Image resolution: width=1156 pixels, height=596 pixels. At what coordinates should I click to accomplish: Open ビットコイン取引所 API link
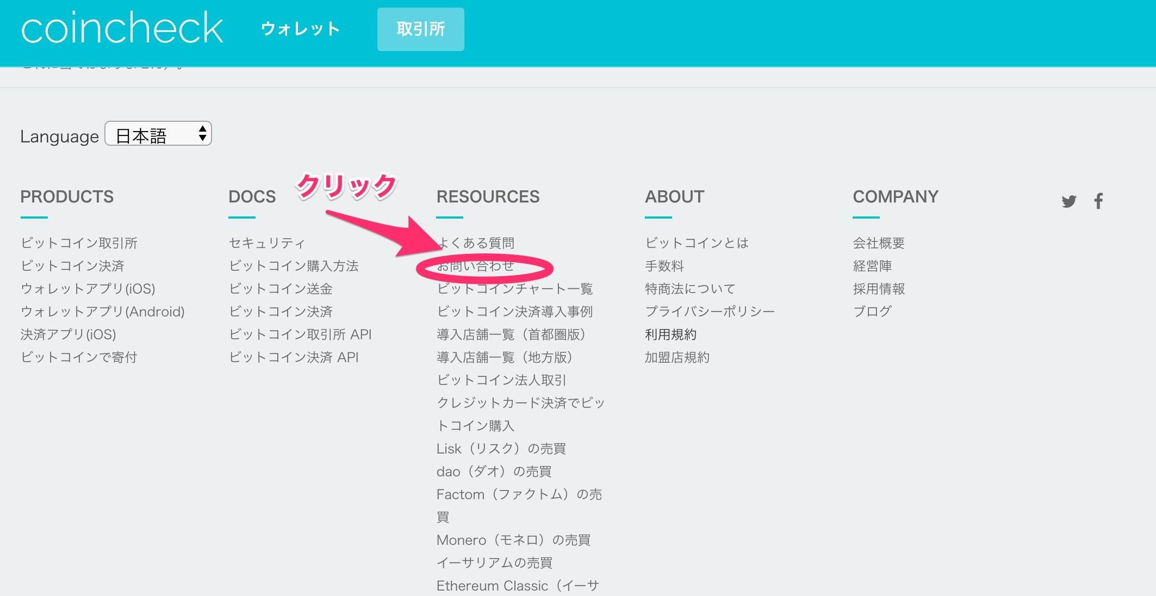(300, 334)
